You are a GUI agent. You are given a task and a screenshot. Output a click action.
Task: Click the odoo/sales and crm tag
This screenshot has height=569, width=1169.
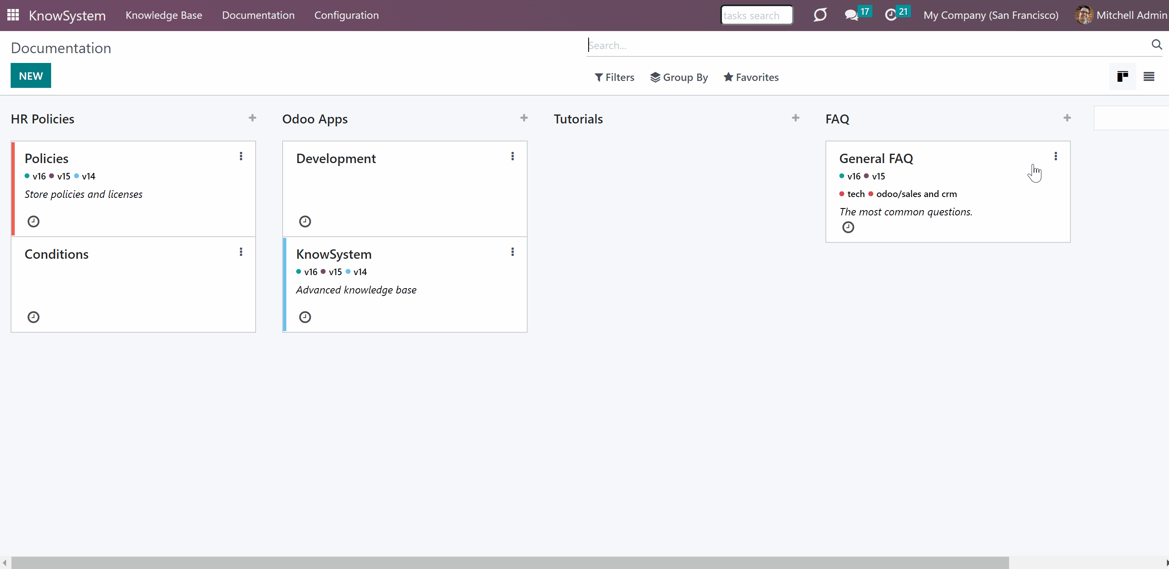tap(913, 194)
